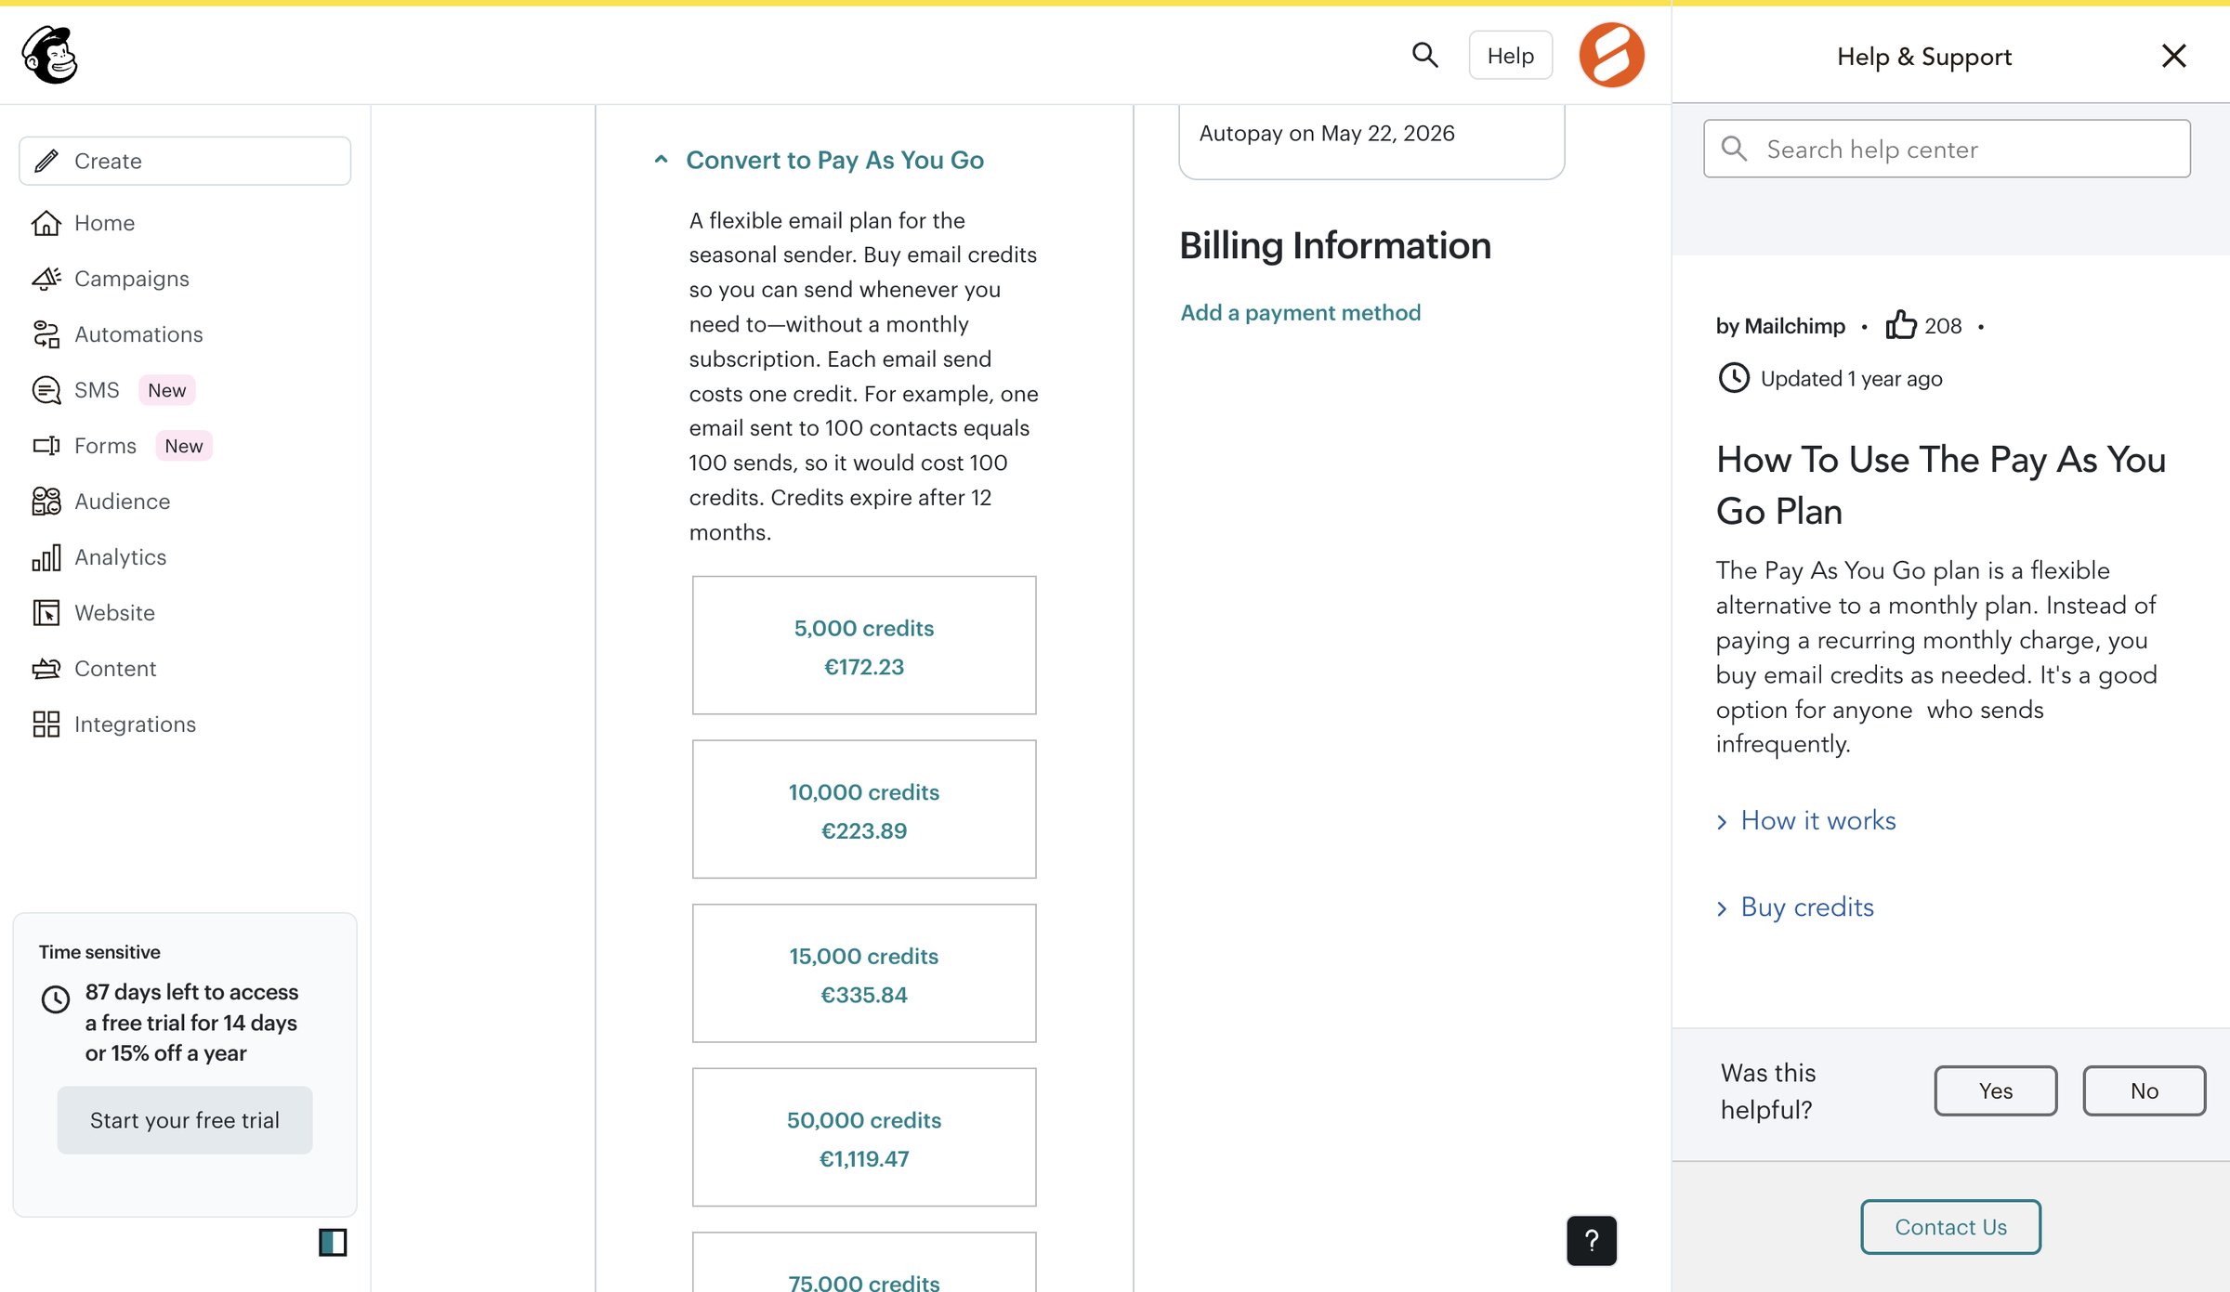This screenshot has width=2230, height=1292.
Task: Click the SMS chat bubble icon
Action: (x=46, y=390)
